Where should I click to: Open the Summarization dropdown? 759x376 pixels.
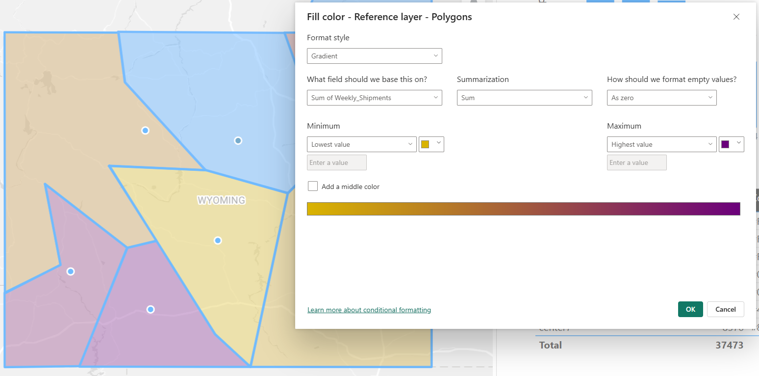(524, 98)
